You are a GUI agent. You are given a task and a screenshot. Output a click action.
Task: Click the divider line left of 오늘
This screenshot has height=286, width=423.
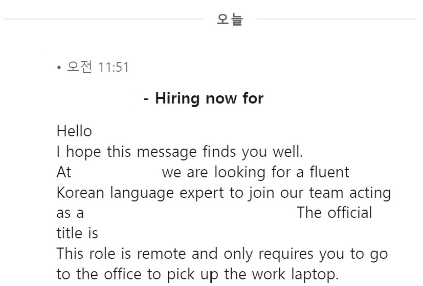click(102, 19)
